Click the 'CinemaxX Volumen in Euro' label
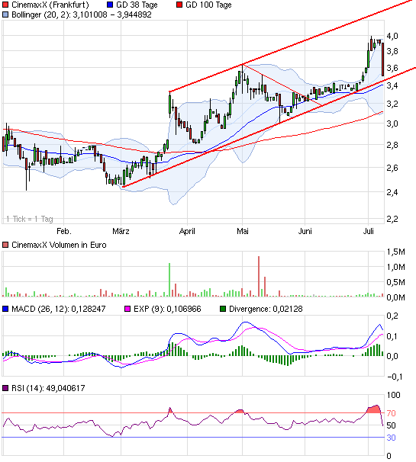The height and width of the screenshot is (462, 416). [59, 245]
